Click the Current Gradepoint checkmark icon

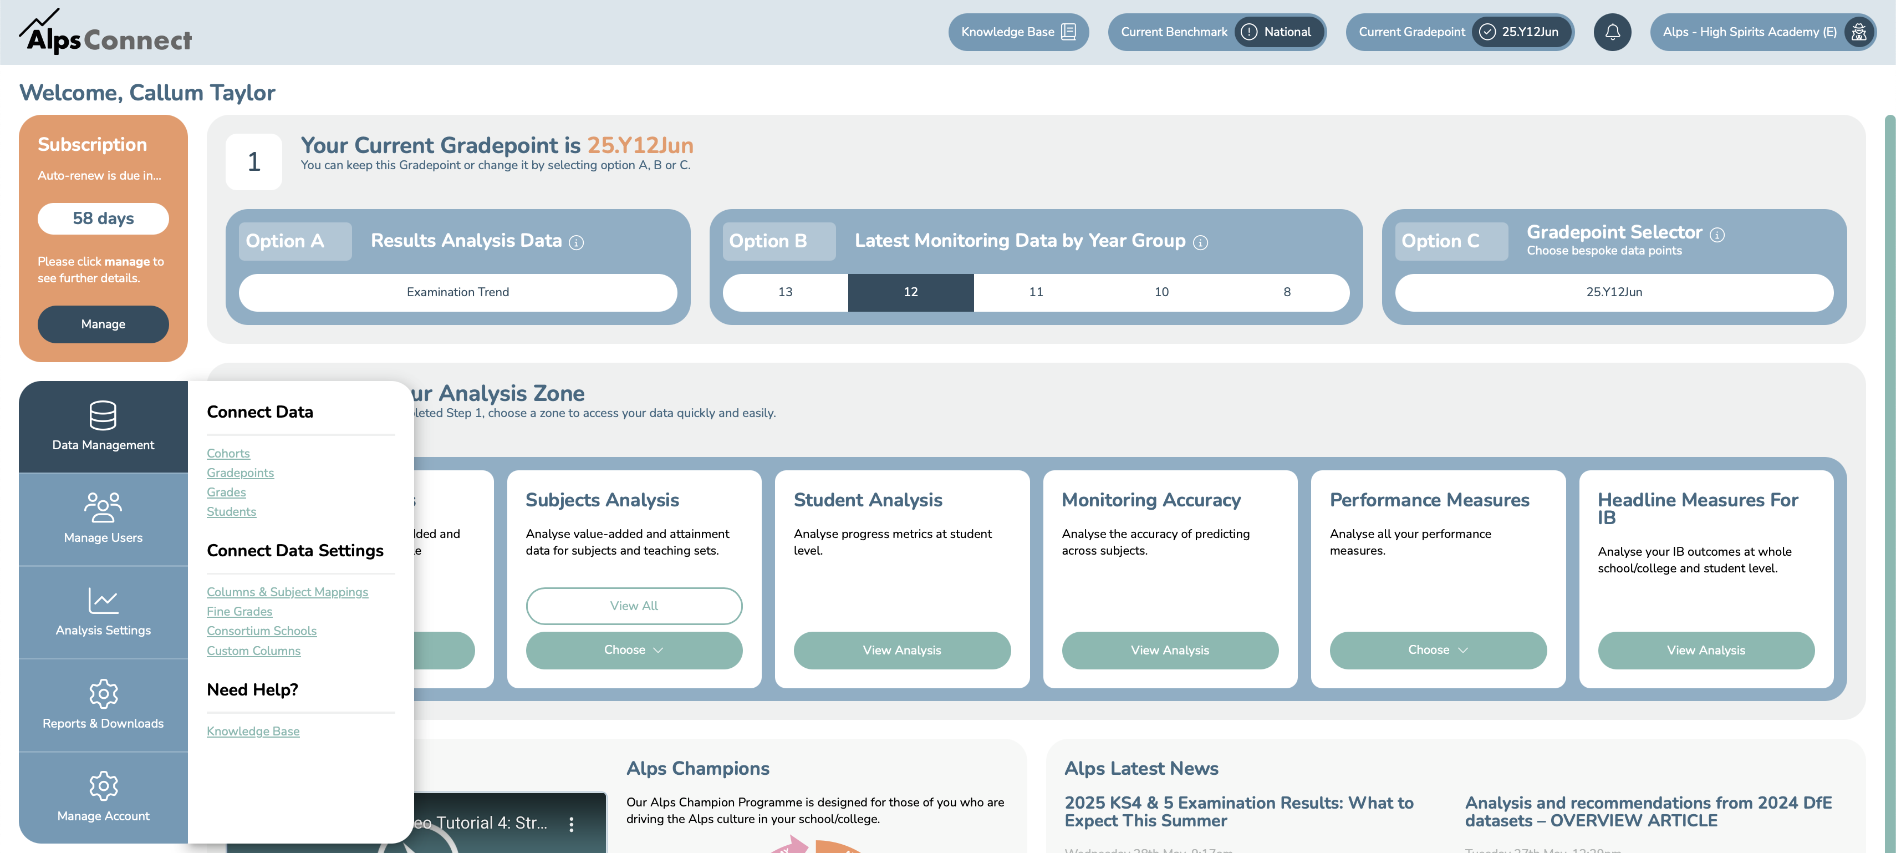1487,32
